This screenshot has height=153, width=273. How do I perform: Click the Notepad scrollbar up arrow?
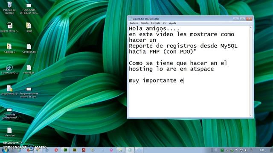(x=251, y=27)
